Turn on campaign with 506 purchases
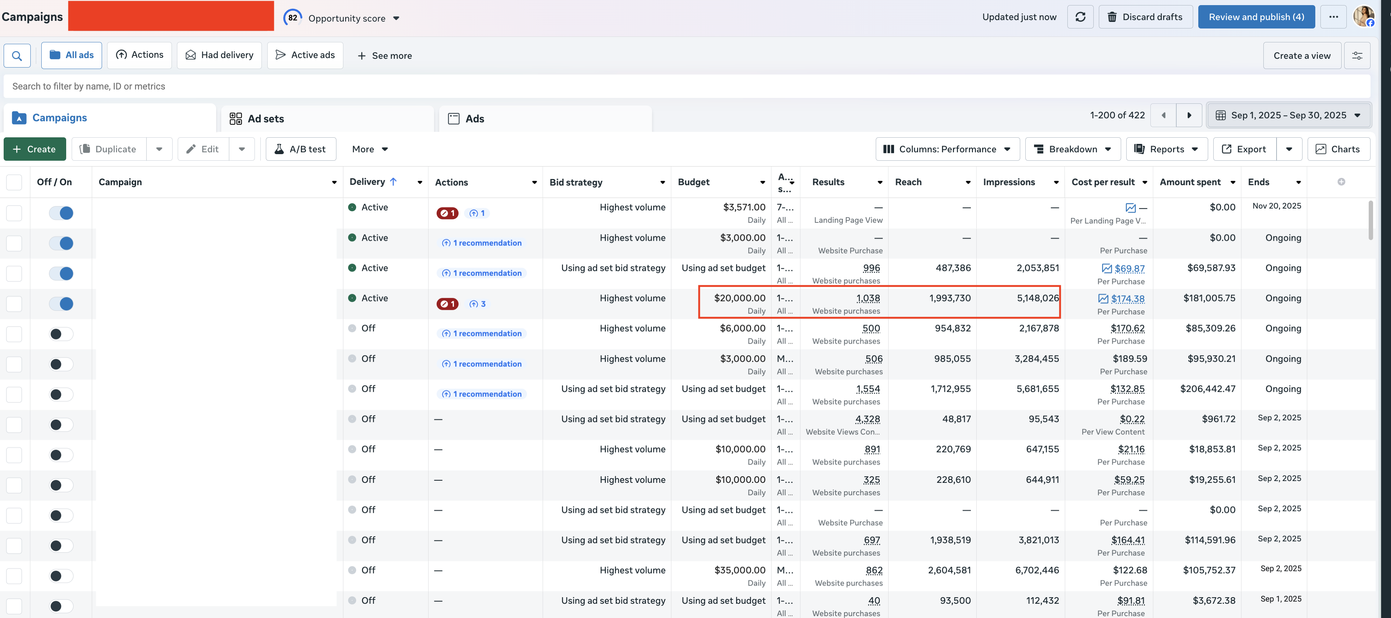 tap(61, 364)
